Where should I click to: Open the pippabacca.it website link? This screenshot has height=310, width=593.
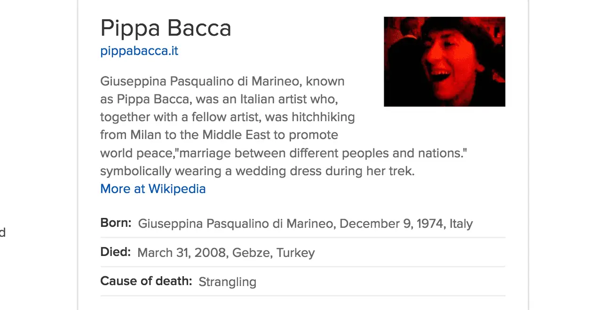click(139, 51)
